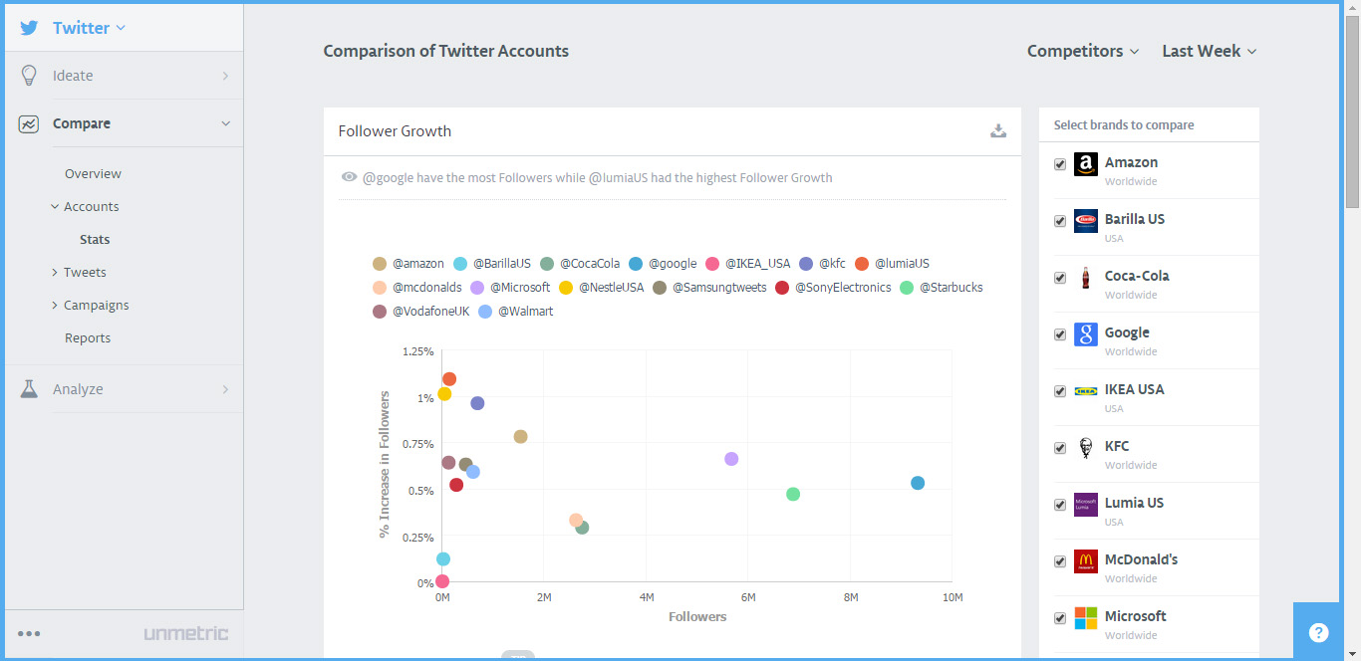Click the three dots more icon
Screen dimensions: 1361x661
click(29, 633)
